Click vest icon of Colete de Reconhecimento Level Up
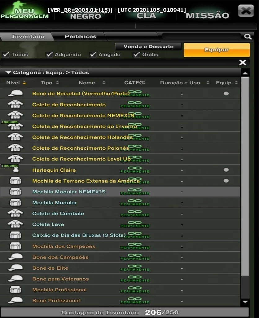The image size is (259, 318). point(15,159)
